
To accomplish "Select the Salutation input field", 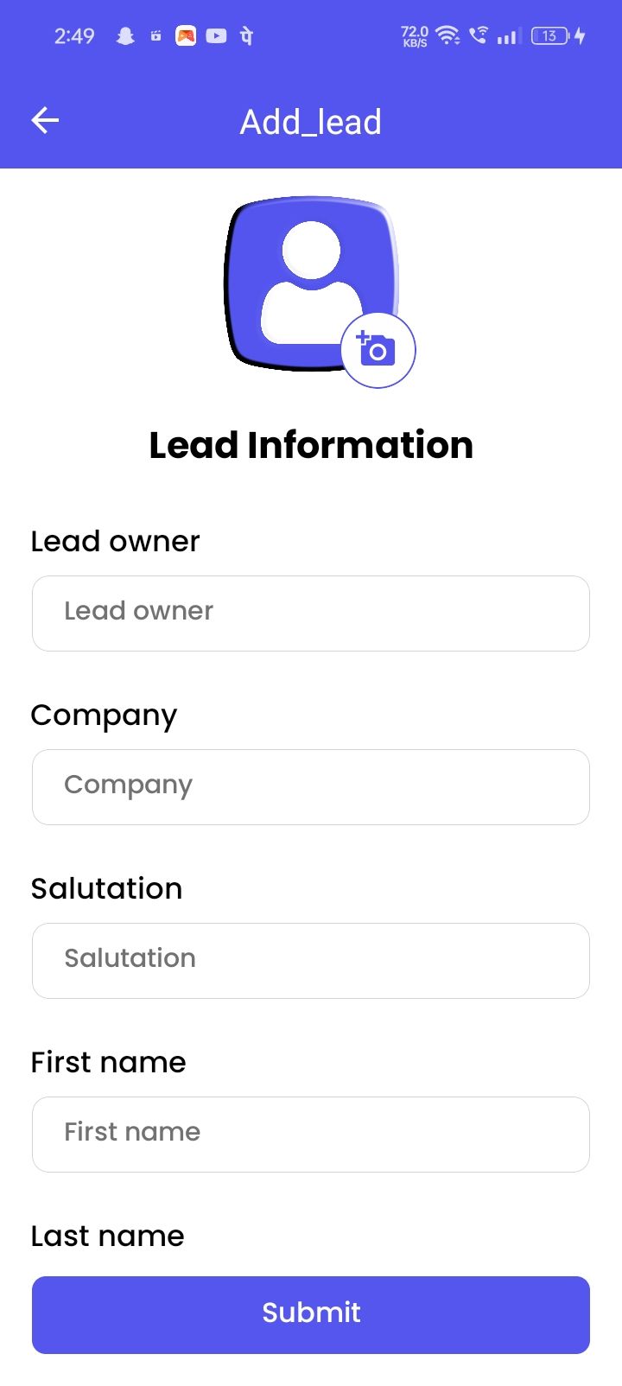I will (311, 961).
